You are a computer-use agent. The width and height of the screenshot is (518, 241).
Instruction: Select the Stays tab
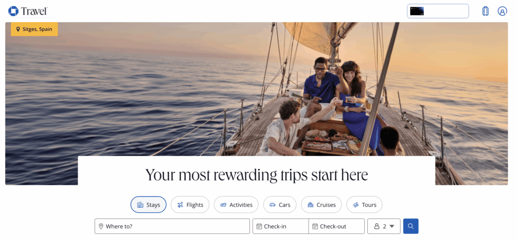pos(148,205)
